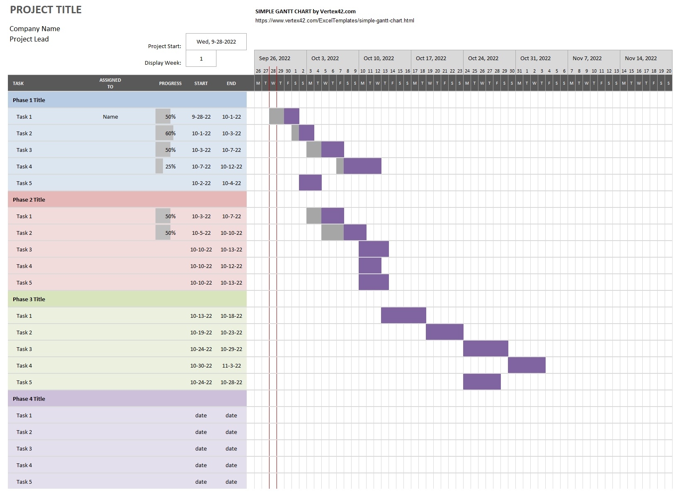
Task: Select the Display Week number field
Action: (201, 59)
